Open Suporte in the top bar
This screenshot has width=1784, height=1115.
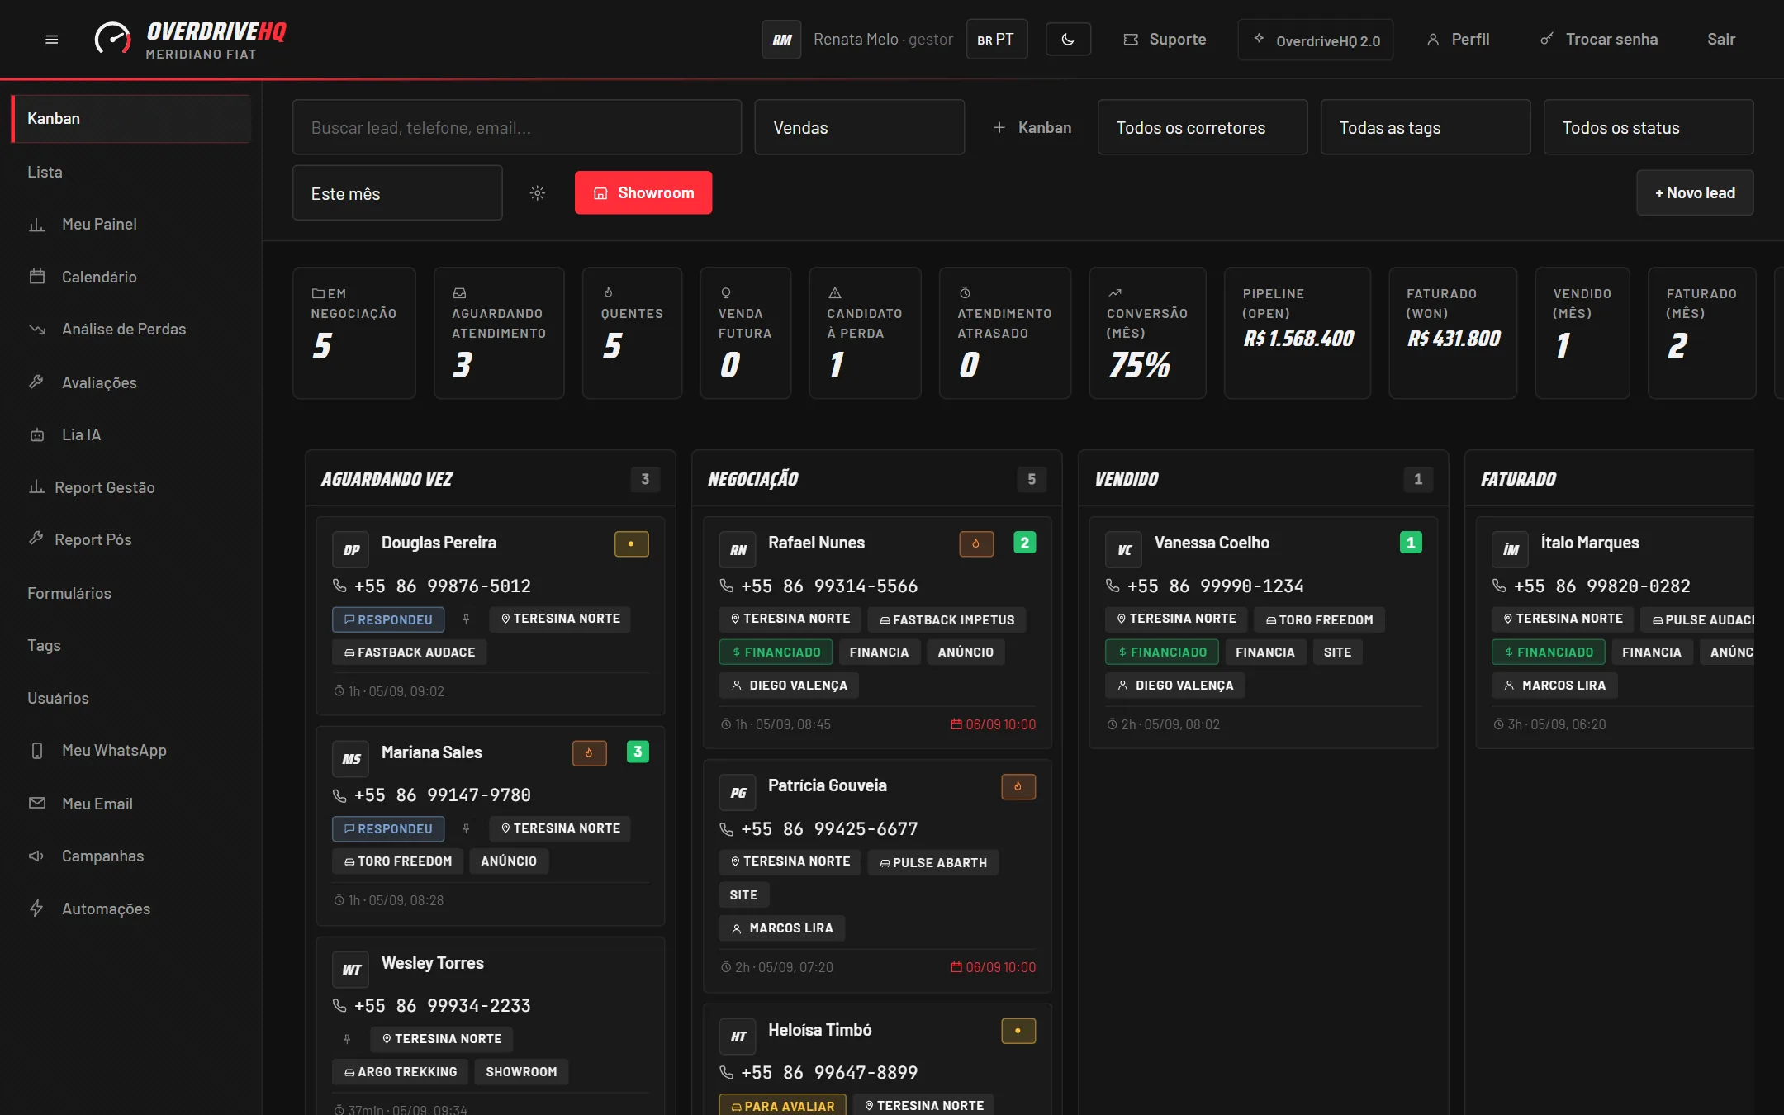[1165, 39]
